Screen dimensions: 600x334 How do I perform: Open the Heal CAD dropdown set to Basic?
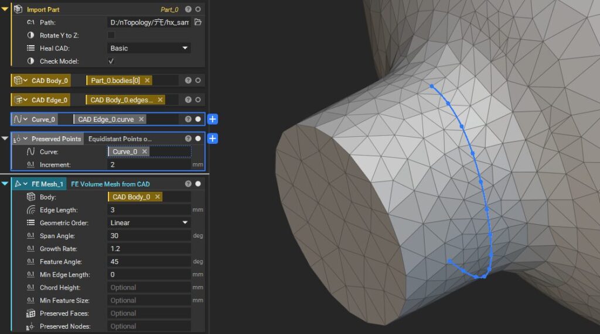[x=149, y=48]
